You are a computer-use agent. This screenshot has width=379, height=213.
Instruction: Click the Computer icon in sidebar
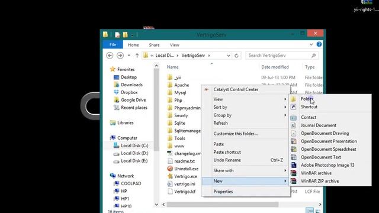point(113,138)
